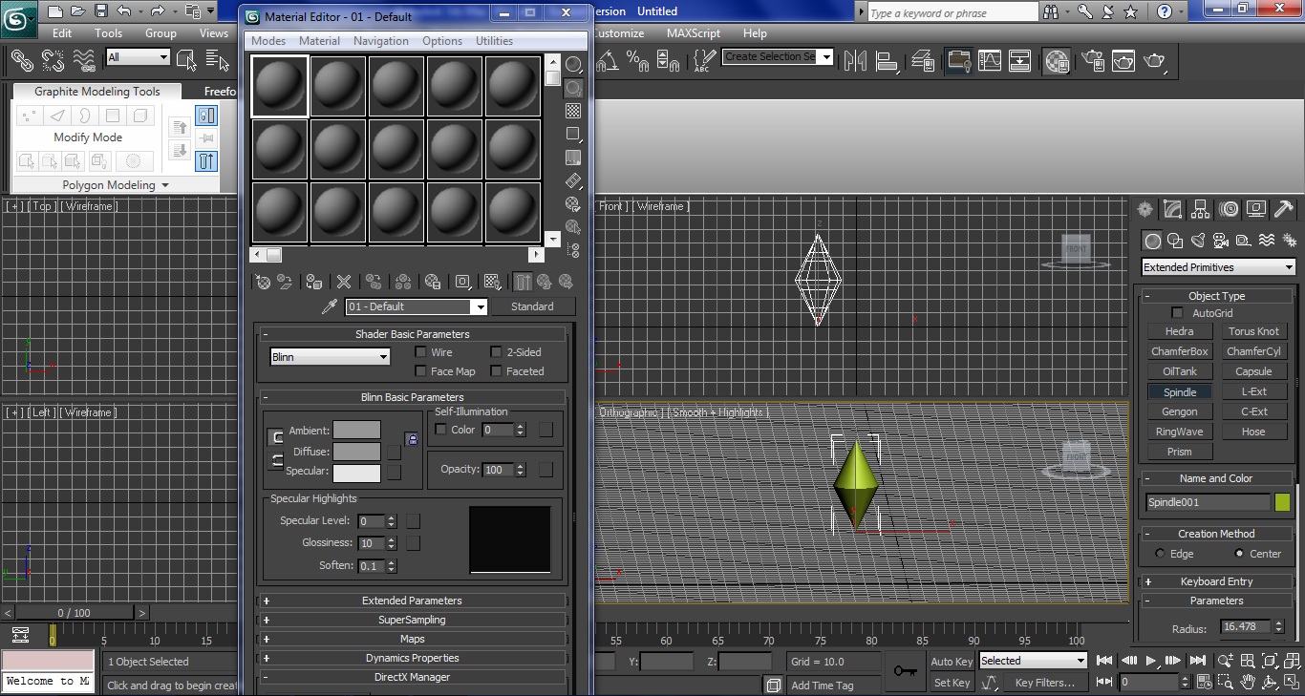Screen dimensions: 1305x696
Task: Click Sample Type sphere icon
Action: (x=573, y=65)
